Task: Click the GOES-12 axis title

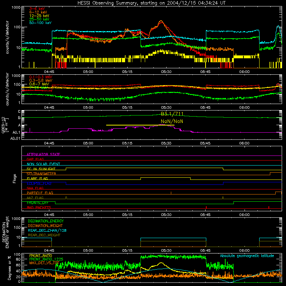Action: pyautogui.click(x=5, y=125)
